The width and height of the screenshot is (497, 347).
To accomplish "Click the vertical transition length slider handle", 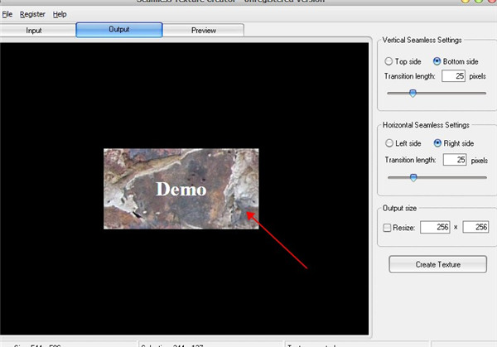I will (x=413, y=93).
